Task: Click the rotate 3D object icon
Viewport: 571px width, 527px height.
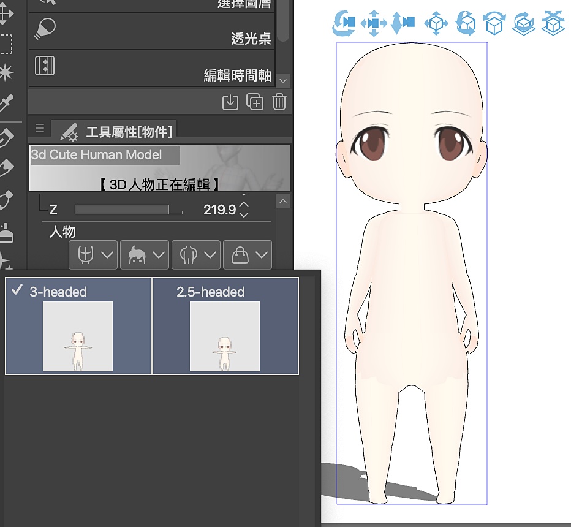Action: coord(466,23)
